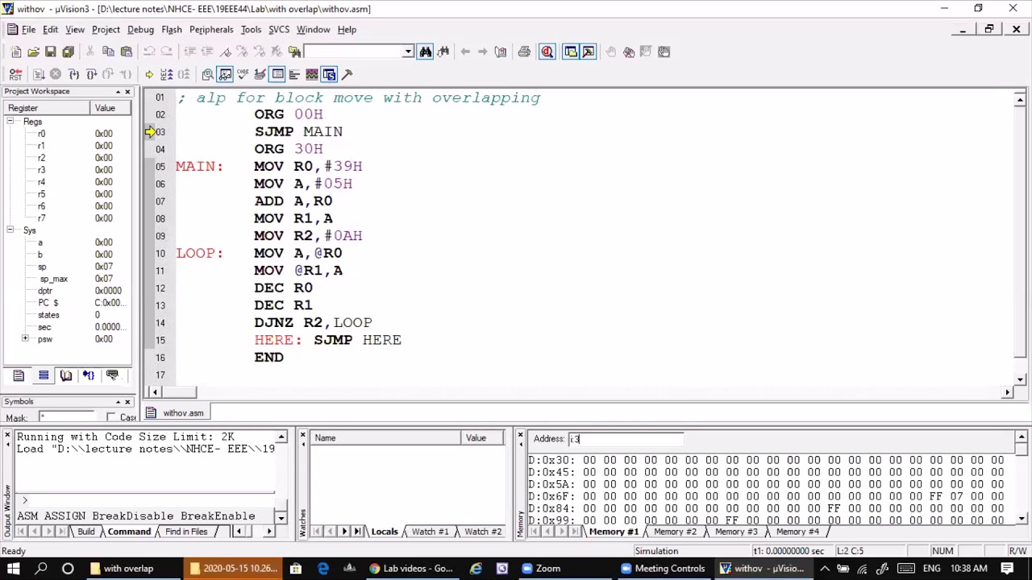Click the Symbols Mask input field
The image size is (1032, 580).
pyautogui.click(x=68, y=417)
